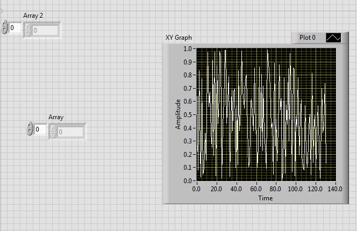
Task: Click the Array 2 element value field
Action: point(45,30)
